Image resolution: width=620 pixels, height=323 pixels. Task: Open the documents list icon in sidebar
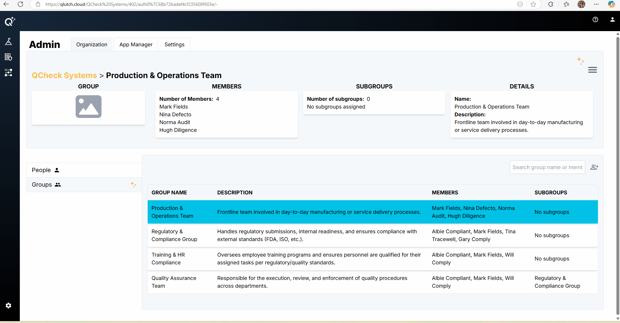pyautogui.click(x=8, y=57)
